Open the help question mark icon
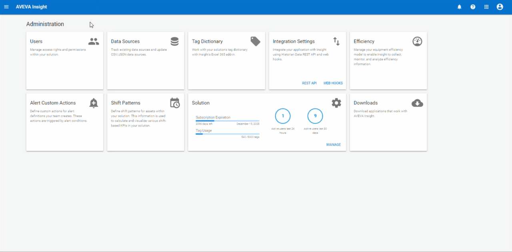Viewport: 512px width, 252px height. point(473,7)
